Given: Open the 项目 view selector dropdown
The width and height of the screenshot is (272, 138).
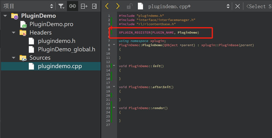Looking at the screenshot, I should pos(51,6).
